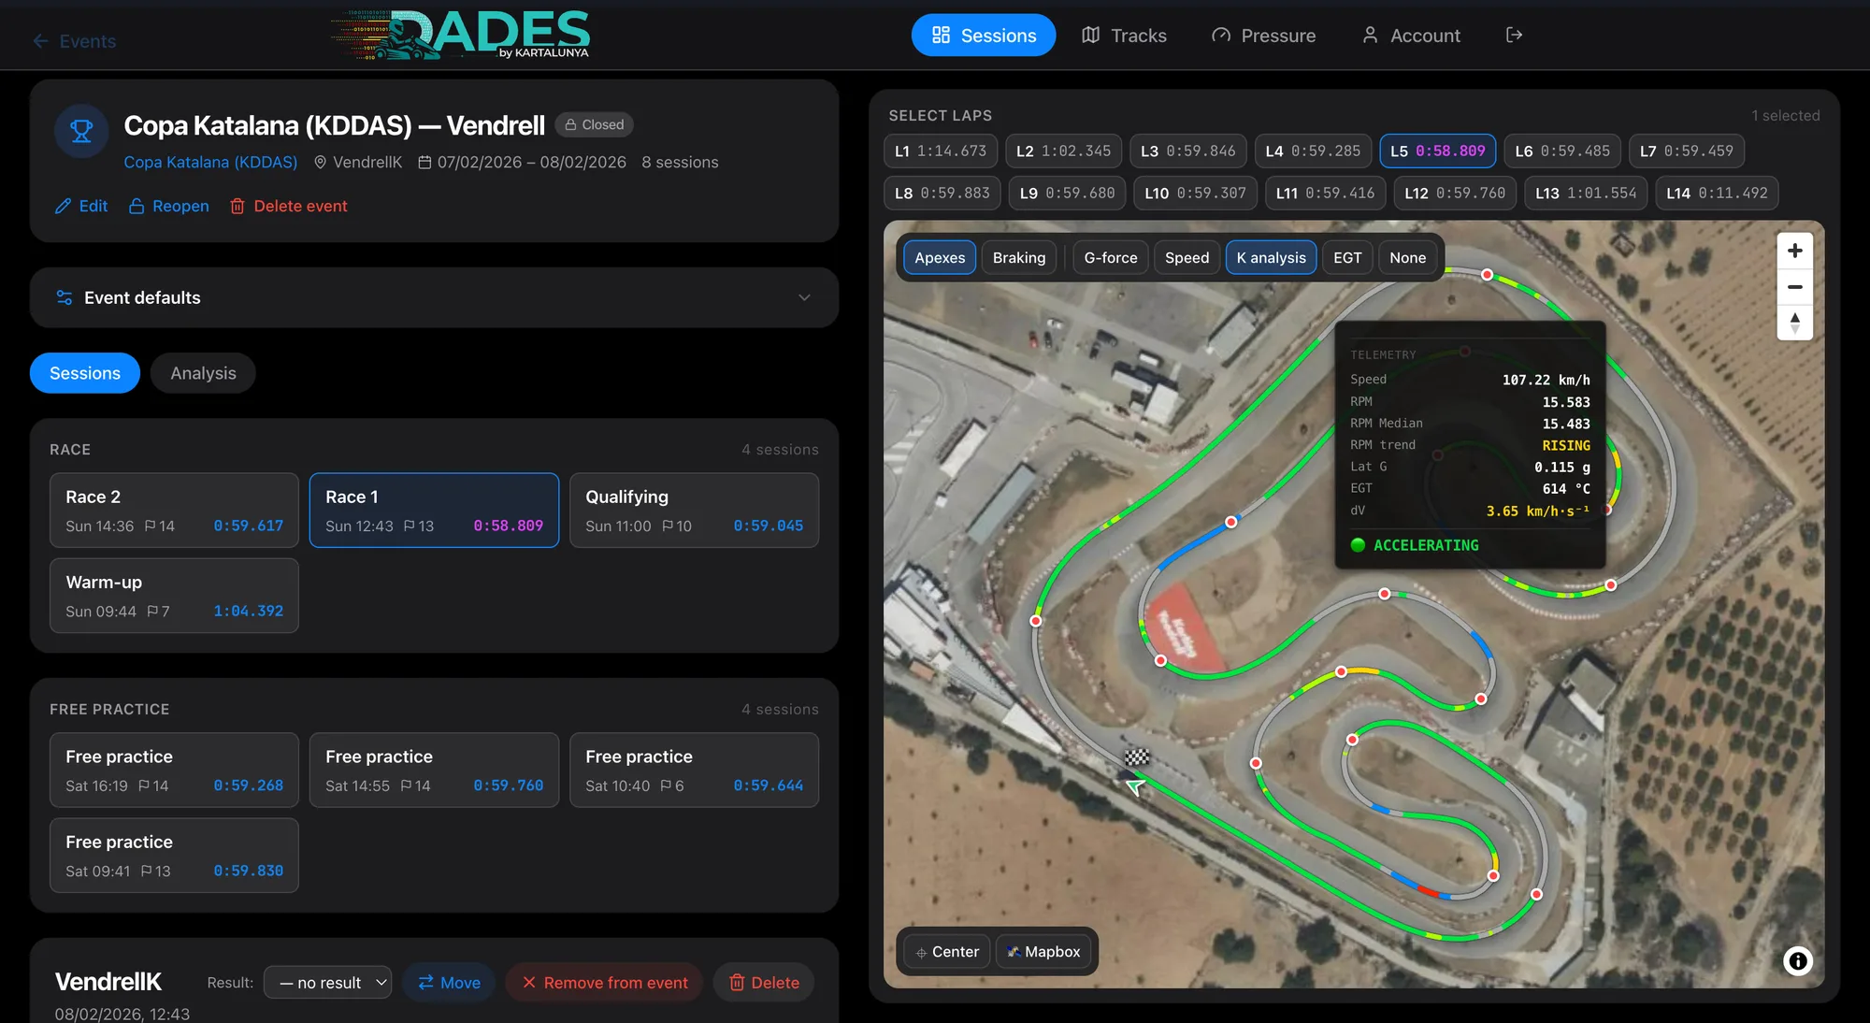Click the pencil Edit icon
Viewport: 1870px width, 1023px height.
point(63,206)
